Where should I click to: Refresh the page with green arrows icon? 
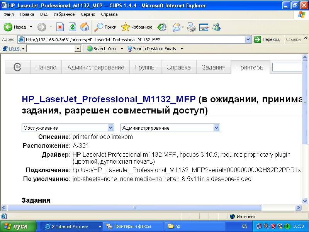click(72, 27)
